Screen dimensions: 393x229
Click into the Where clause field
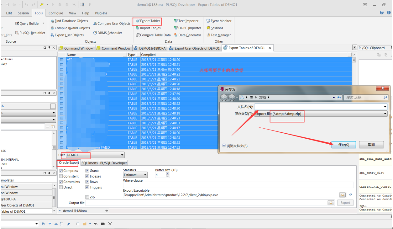[x=238, y=185]
